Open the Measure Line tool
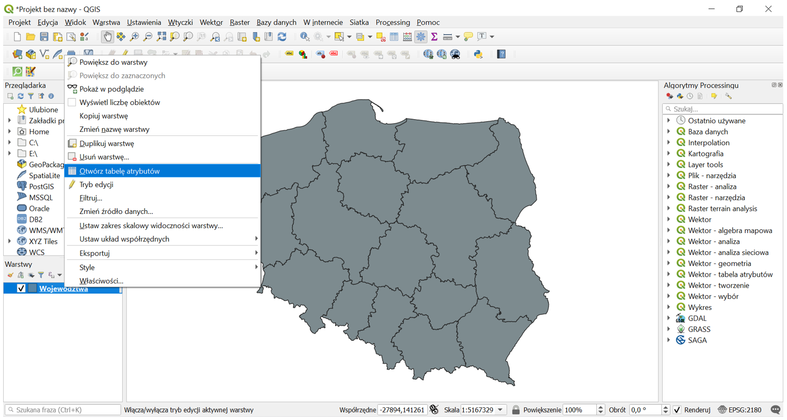Viewport: 787px width, 420px height. point(449,36)
